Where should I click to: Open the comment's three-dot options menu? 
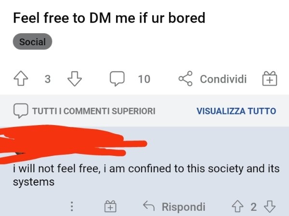[72, 207]
